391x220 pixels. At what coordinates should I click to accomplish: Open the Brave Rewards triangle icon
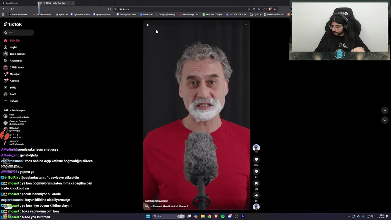pos(275,9)
